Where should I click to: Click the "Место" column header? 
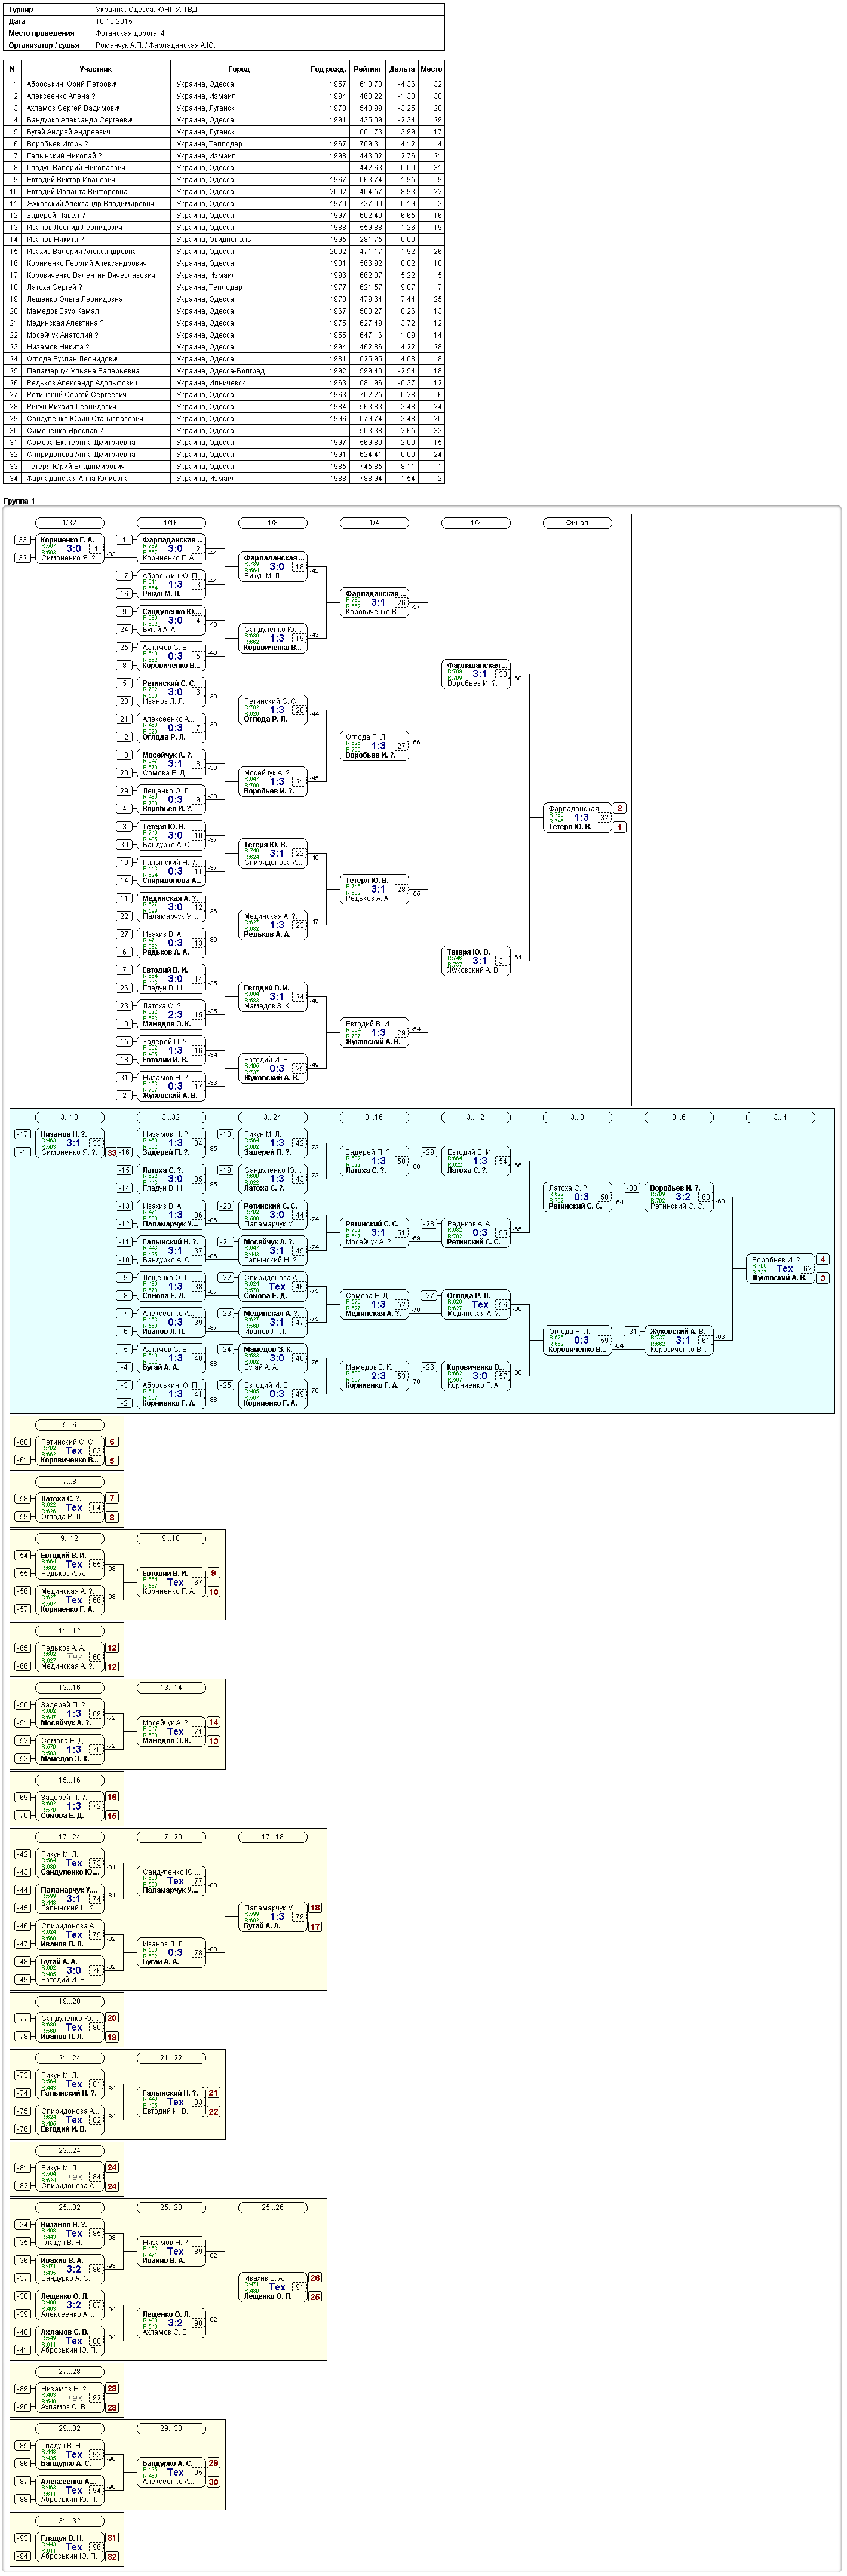coord(431,69)
